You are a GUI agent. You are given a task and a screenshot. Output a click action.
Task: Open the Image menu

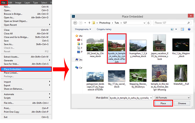coord(18,3)
